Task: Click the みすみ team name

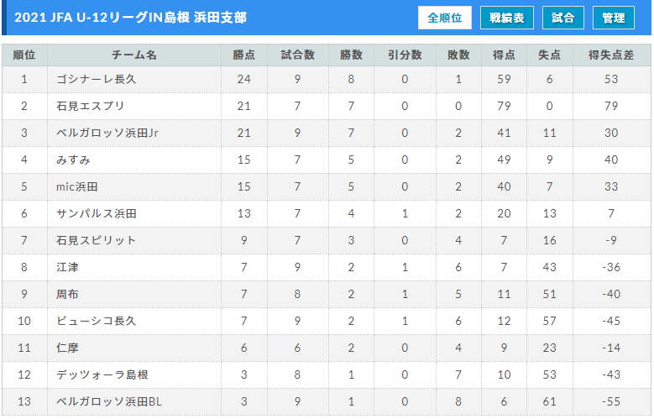Action: click(x=73, y=160)
